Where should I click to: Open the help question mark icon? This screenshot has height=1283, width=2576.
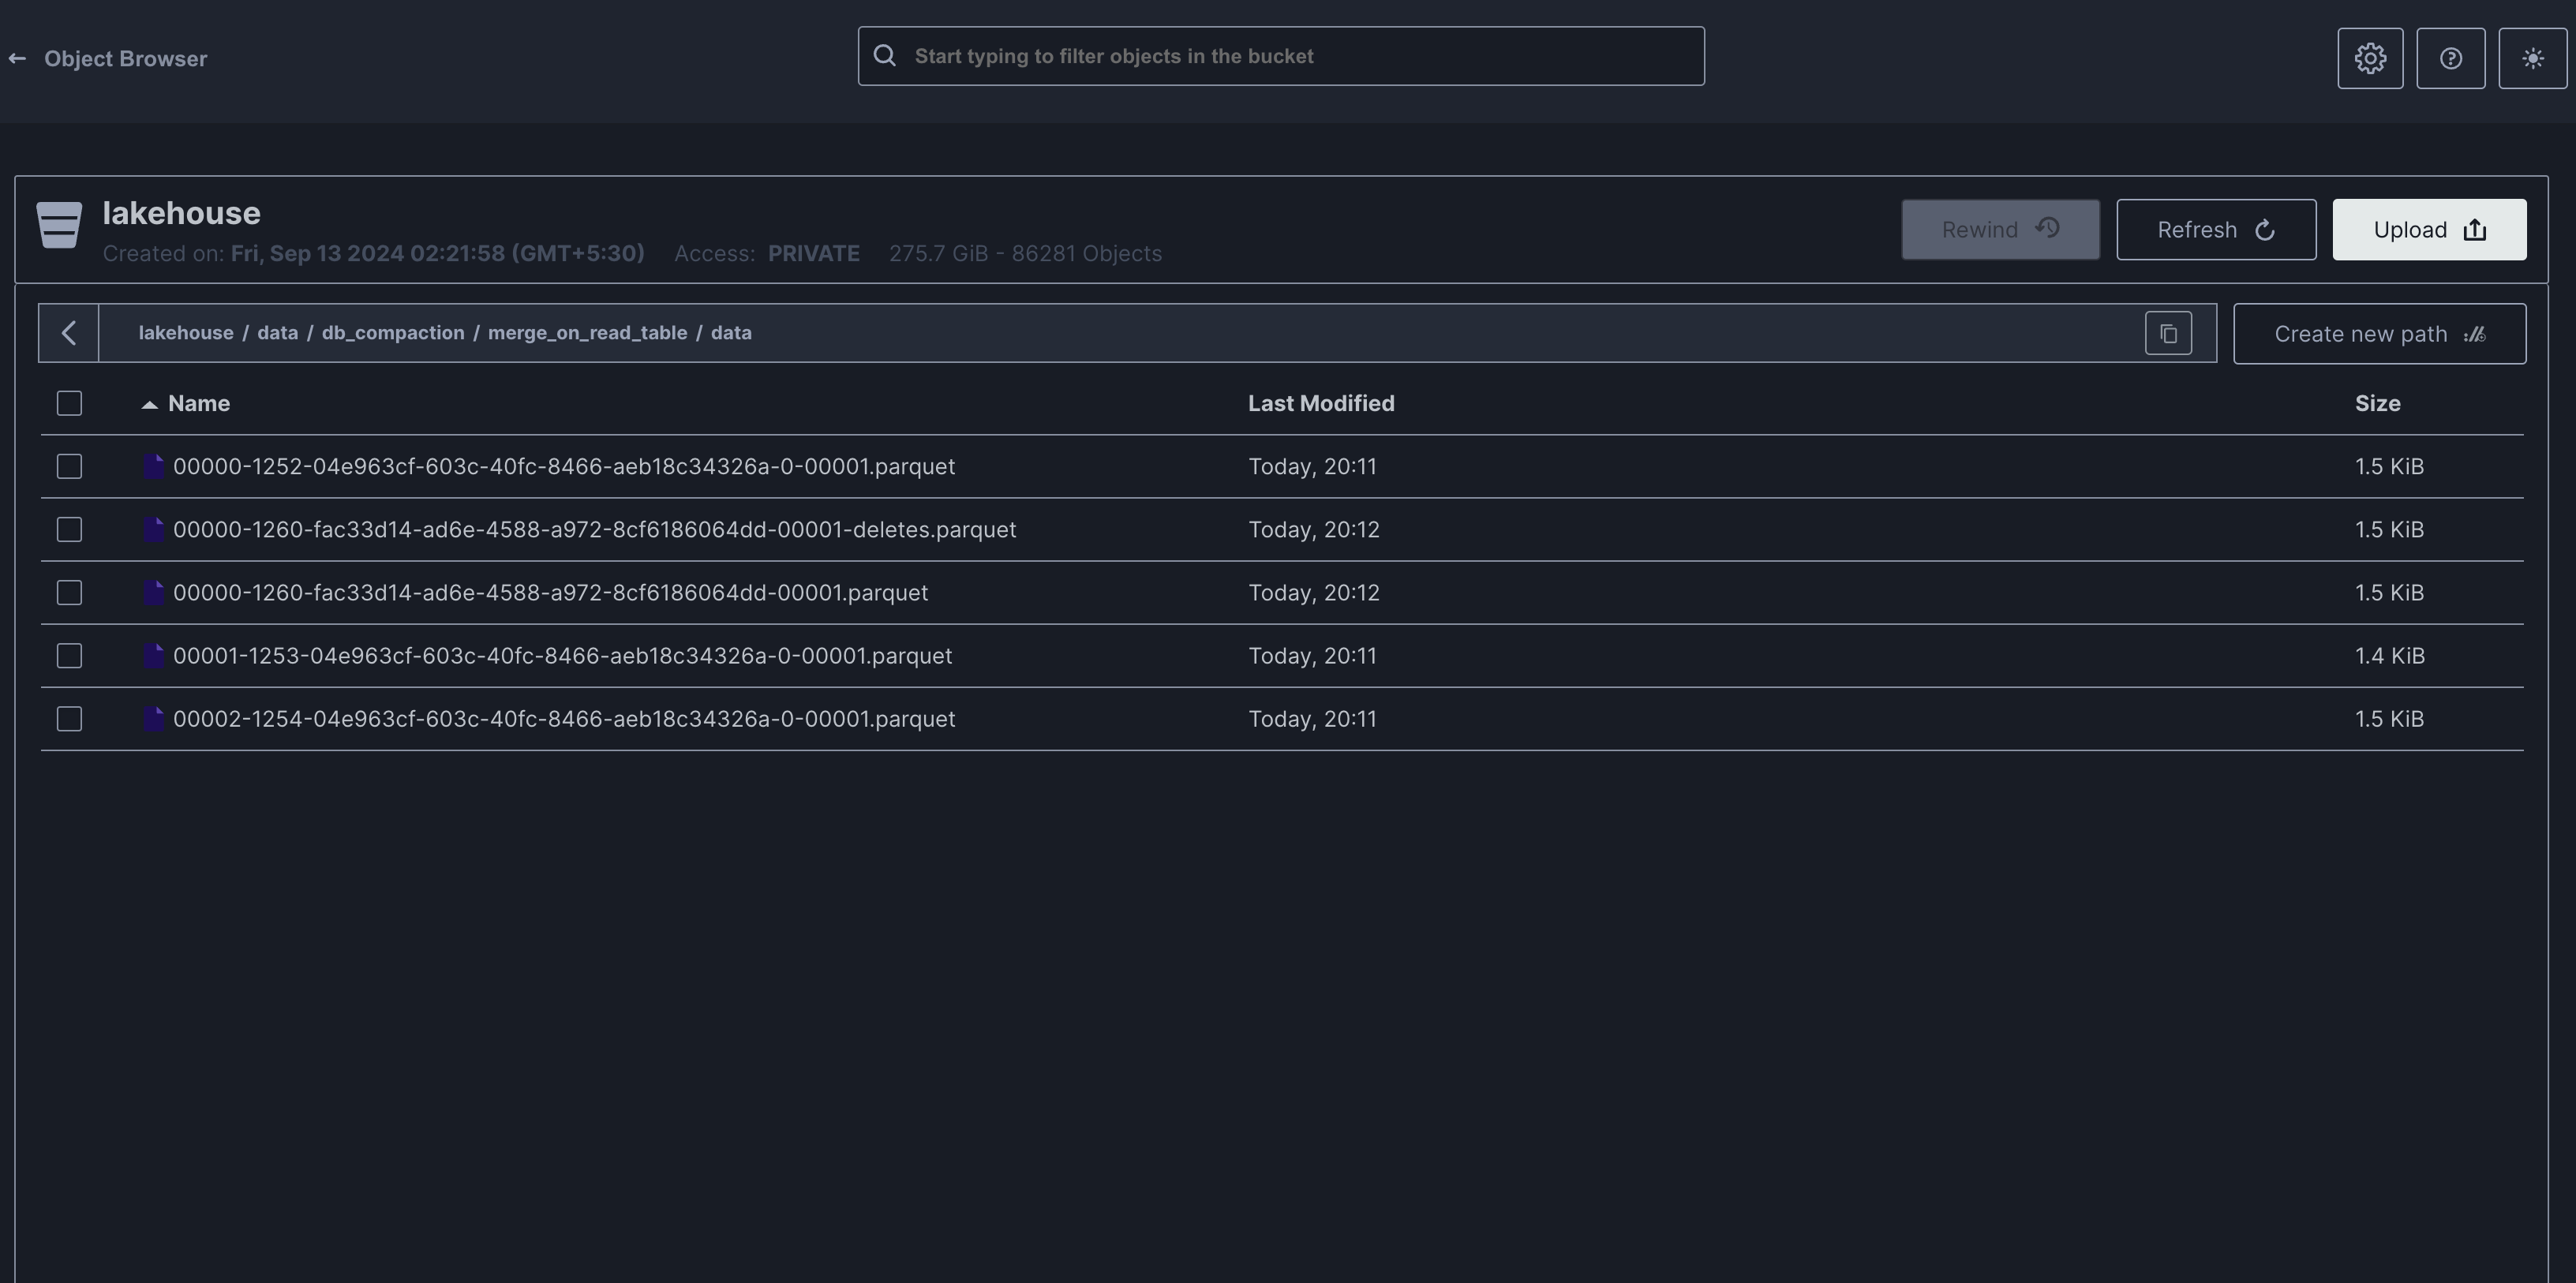pyautogui.click(x=2451, y=58)
